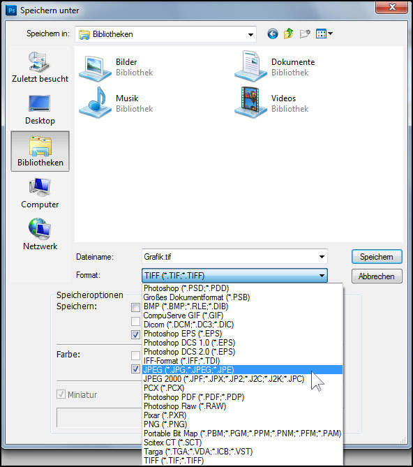Choose JPEG 2000 format
Image resolution: width=413 pixels, height=467 pixels.
coord(242,379)
